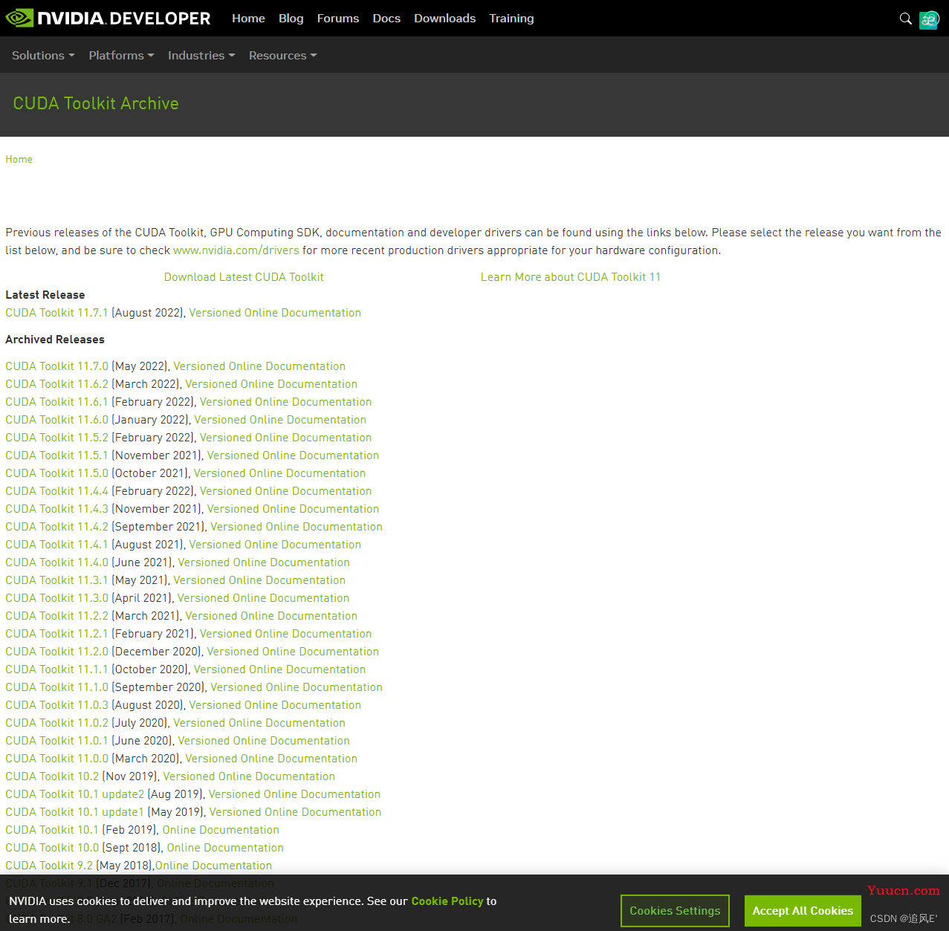949x931 pixels.
Task: Expand the Industries dropdown
Action: (201, 56)
